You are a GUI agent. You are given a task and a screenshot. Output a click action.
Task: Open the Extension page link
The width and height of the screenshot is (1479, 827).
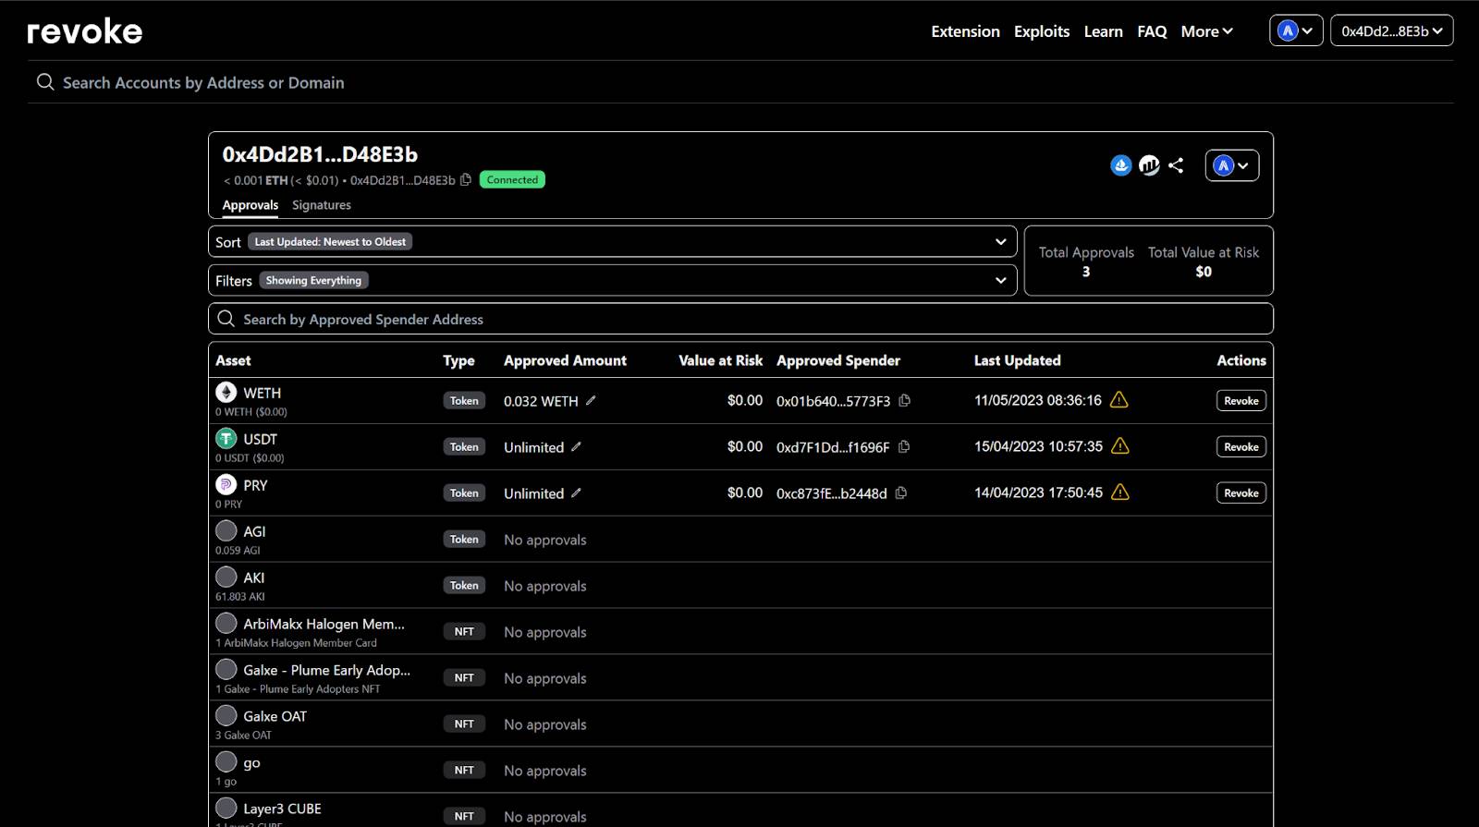(965, 31)
